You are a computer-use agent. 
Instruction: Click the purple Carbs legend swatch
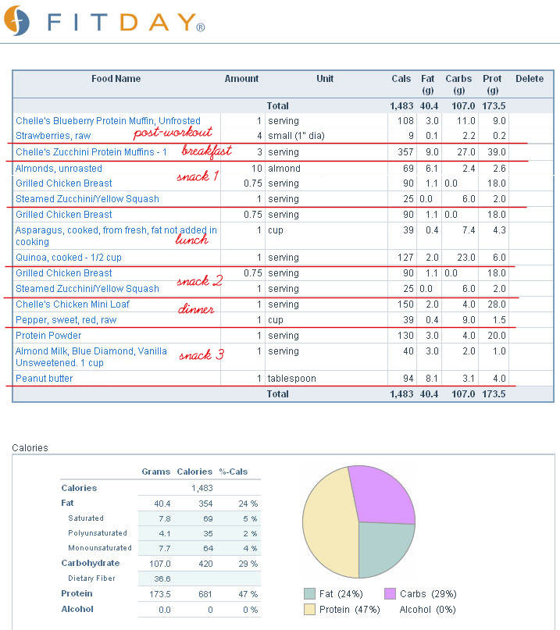point(391,594)
